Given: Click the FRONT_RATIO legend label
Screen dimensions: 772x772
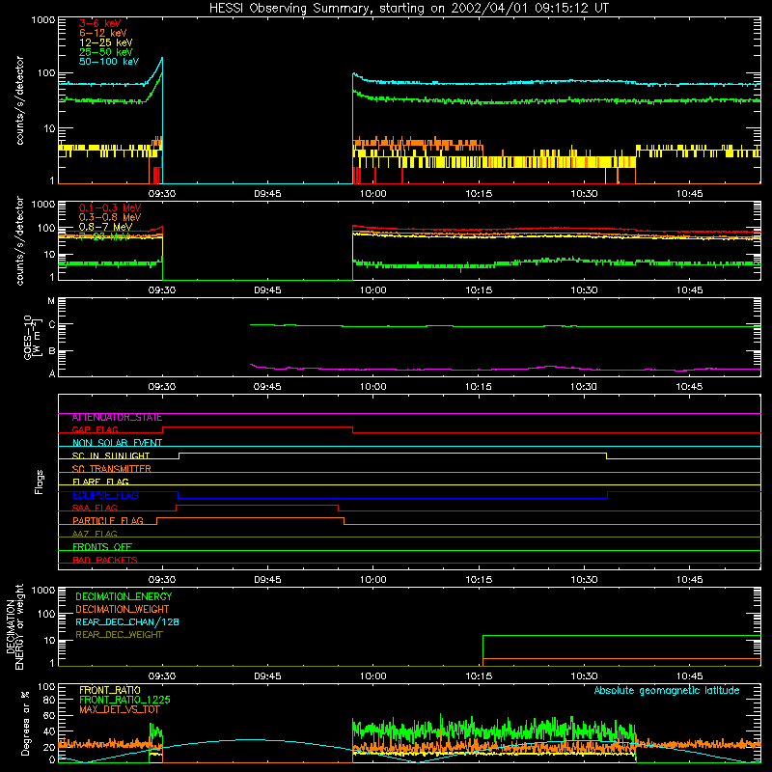Looking at the screenshot, I should 110,690.
